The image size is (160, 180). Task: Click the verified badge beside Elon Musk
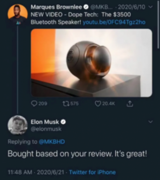63,122
